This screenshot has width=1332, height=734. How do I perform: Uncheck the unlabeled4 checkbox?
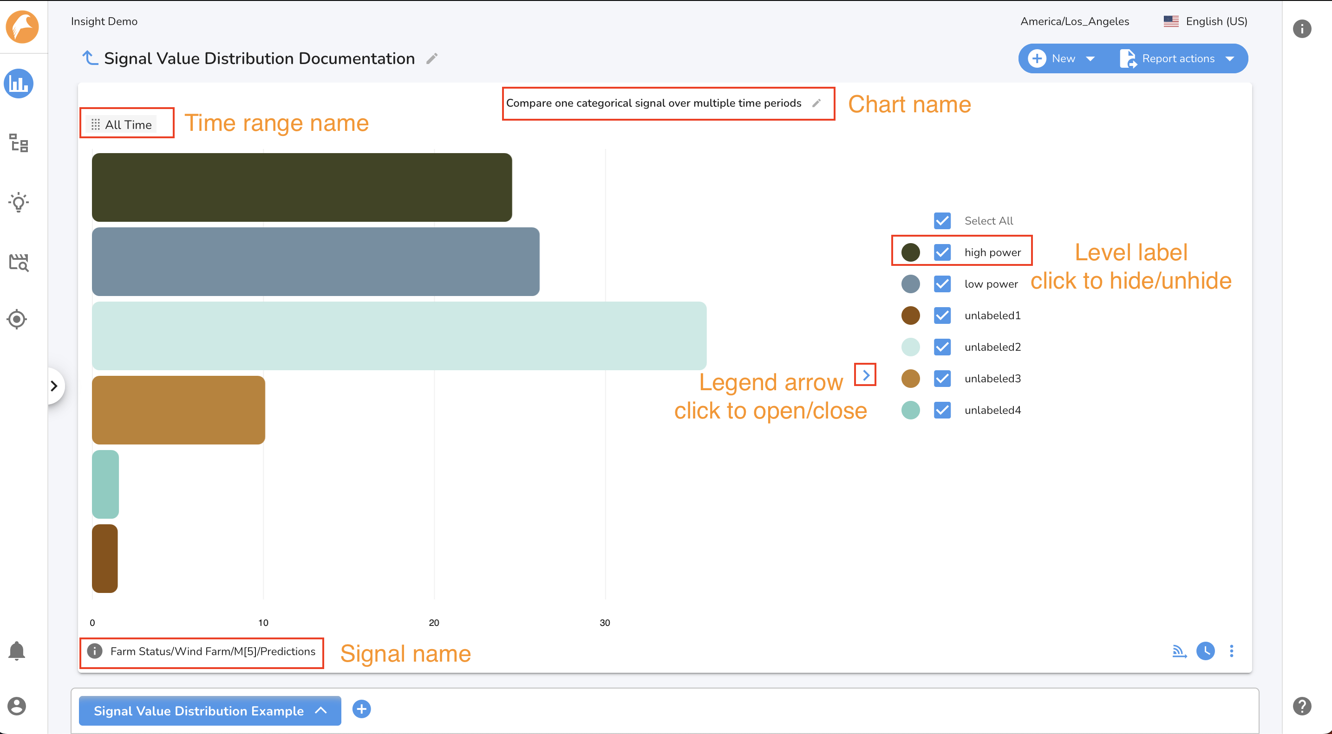942,410
